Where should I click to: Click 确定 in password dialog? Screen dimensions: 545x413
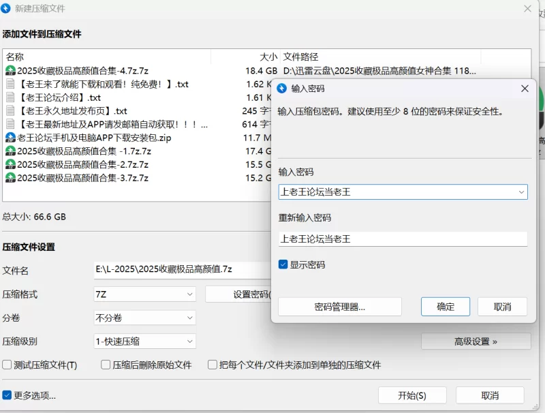pos(446,307)
